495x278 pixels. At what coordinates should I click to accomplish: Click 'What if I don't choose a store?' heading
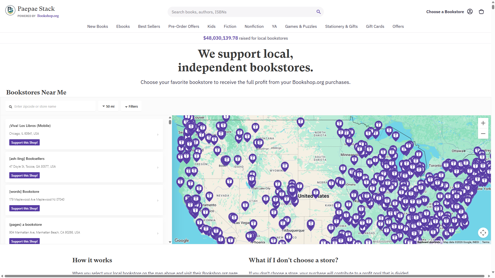click(293, 260)
